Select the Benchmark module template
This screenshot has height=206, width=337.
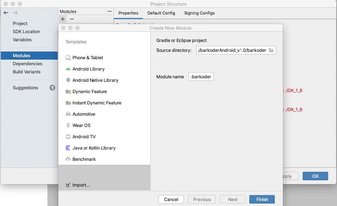[84, 159]
